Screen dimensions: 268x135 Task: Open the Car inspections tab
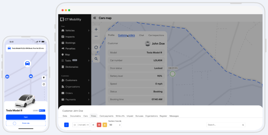156,35
